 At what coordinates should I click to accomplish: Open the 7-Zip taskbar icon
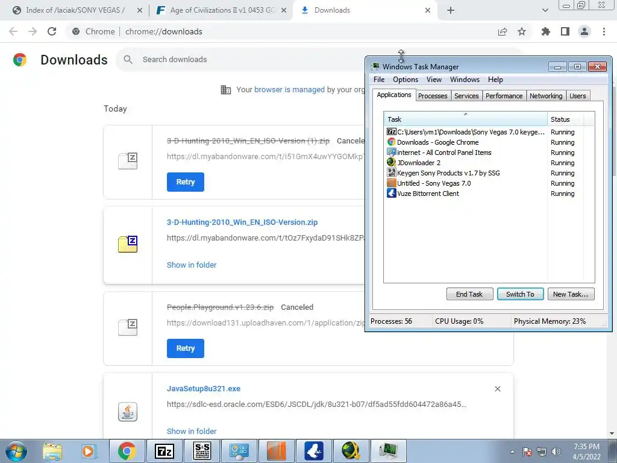[164, 451]
